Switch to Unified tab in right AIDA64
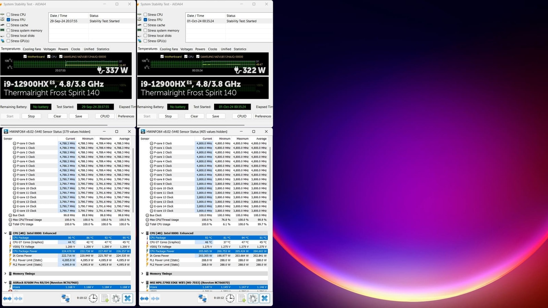Image resolution: width=548 pixels, height=308 pixels. coord(226,49)
